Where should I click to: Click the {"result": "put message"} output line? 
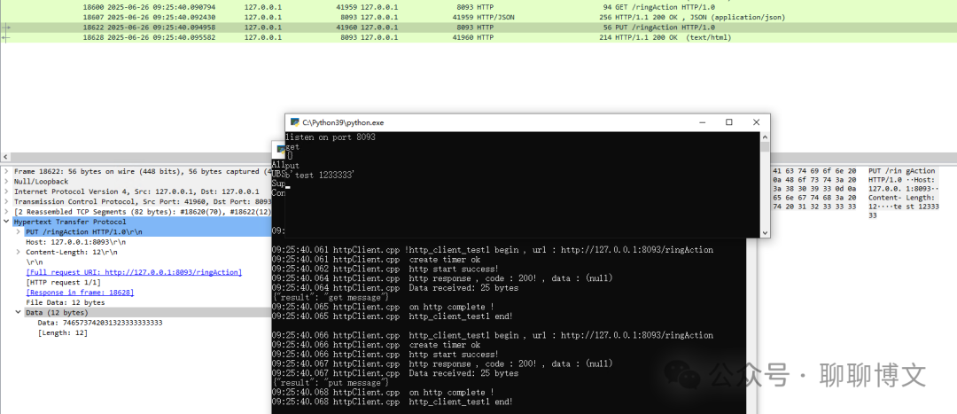tap(331, 382)
